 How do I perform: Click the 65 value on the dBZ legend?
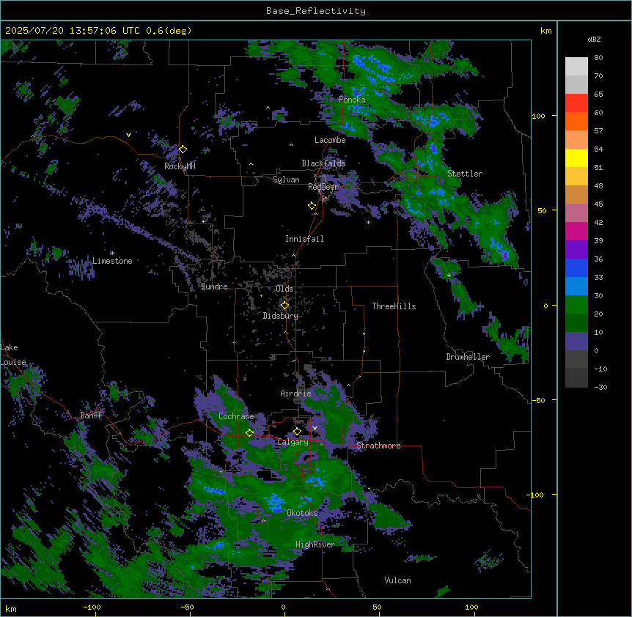[598, 95]
